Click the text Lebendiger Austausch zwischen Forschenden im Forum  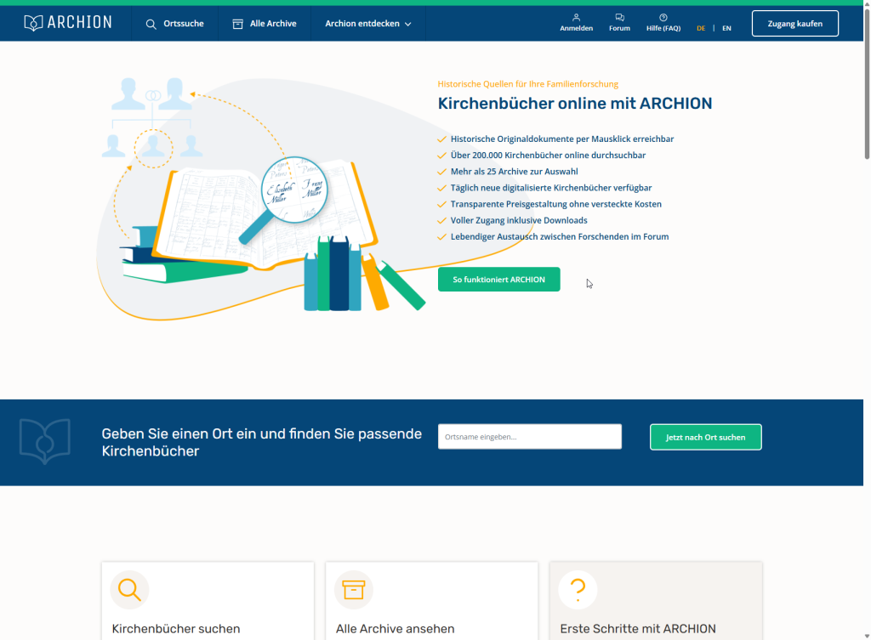(560, 236)
